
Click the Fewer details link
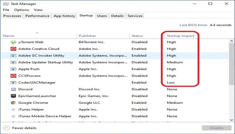24,128
